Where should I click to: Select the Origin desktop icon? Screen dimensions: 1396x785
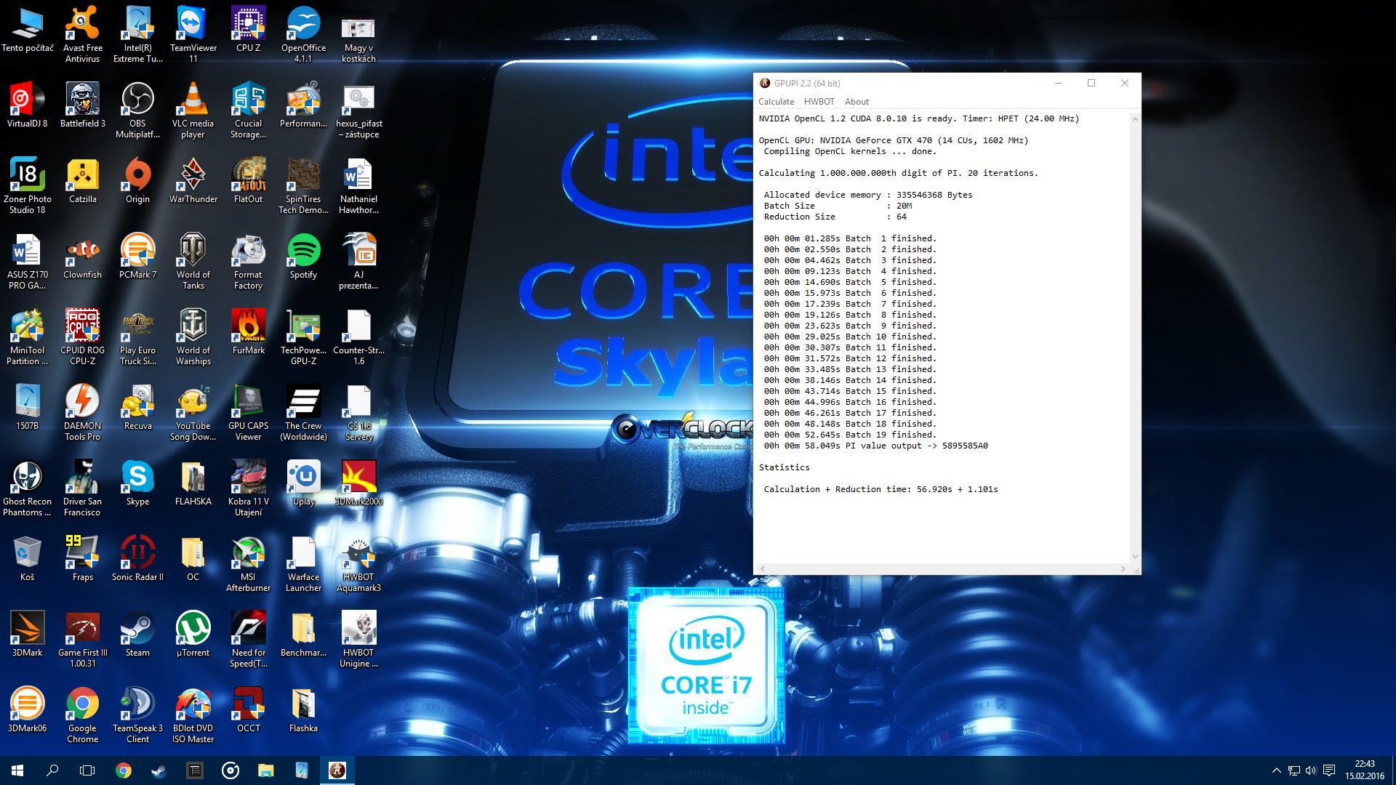[137, 182]
